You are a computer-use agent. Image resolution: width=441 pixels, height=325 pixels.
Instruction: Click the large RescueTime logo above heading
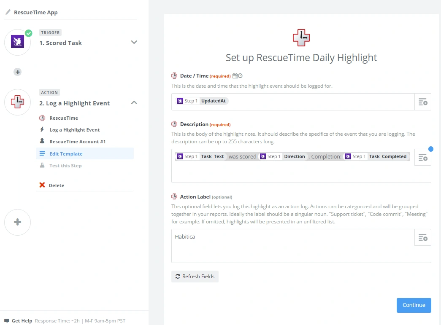click(x=301, y=38)
